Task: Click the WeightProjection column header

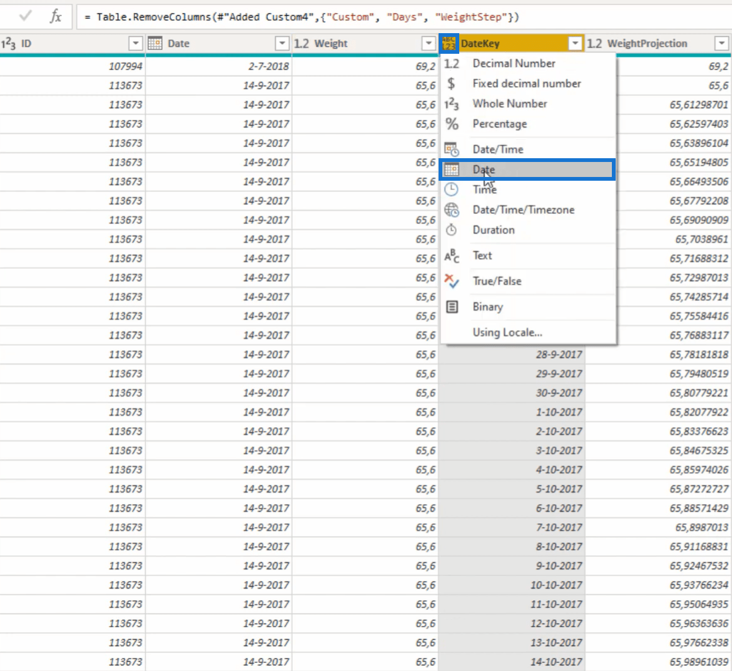Action: [658, 43]
